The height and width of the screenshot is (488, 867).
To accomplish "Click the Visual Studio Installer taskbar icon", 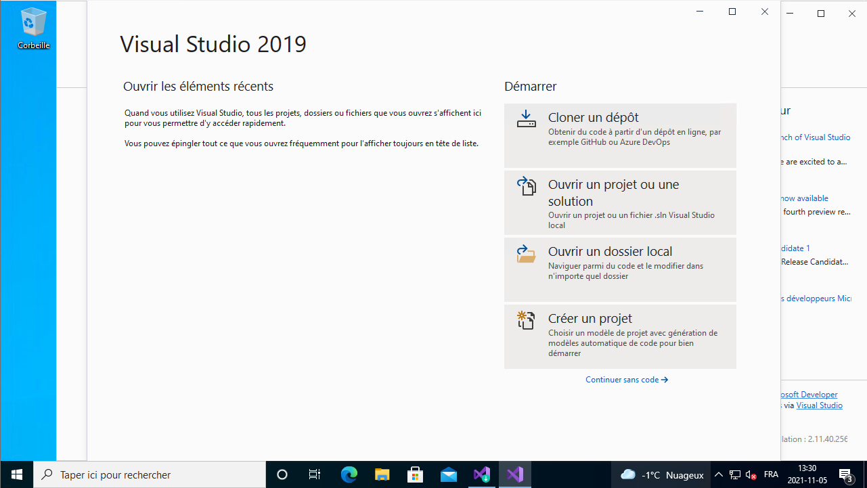I will click(482, 474).
